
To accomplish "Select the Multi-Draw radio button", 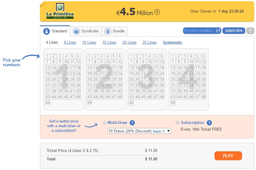I will click(105, 122).
